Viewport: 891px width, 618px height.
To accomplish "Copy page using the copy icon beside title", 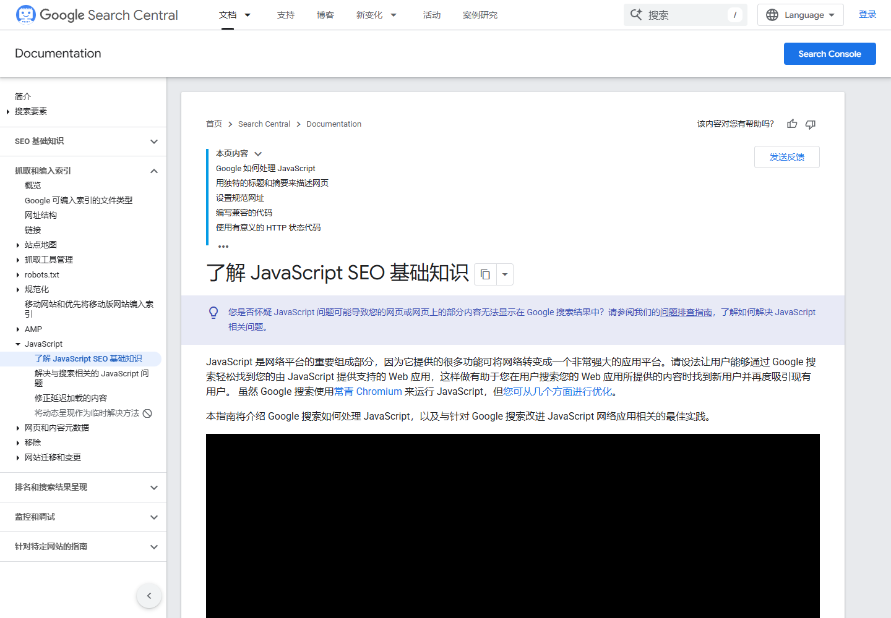I will [485, 274].
